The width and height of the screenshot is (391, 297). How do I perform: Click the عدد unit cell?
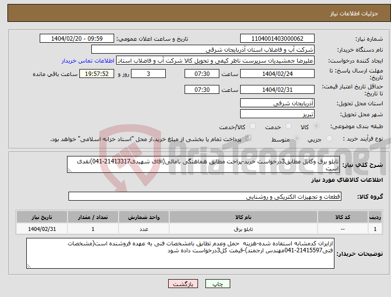[144, 229]
